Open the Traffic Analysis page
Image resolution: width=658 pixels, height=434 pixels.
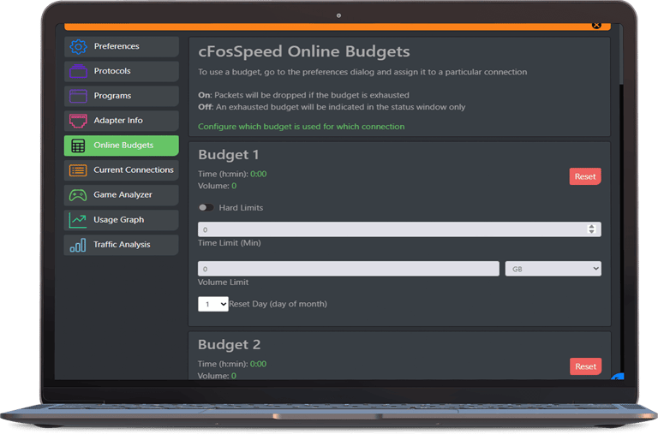point(122,245)
